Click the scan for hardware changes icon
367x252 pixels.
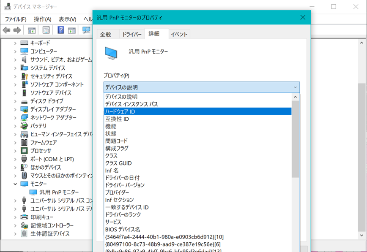click(x=86, y=30)
